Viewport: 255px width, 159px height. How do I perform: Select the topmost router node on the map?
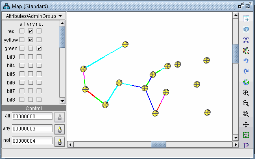[125, 44]
